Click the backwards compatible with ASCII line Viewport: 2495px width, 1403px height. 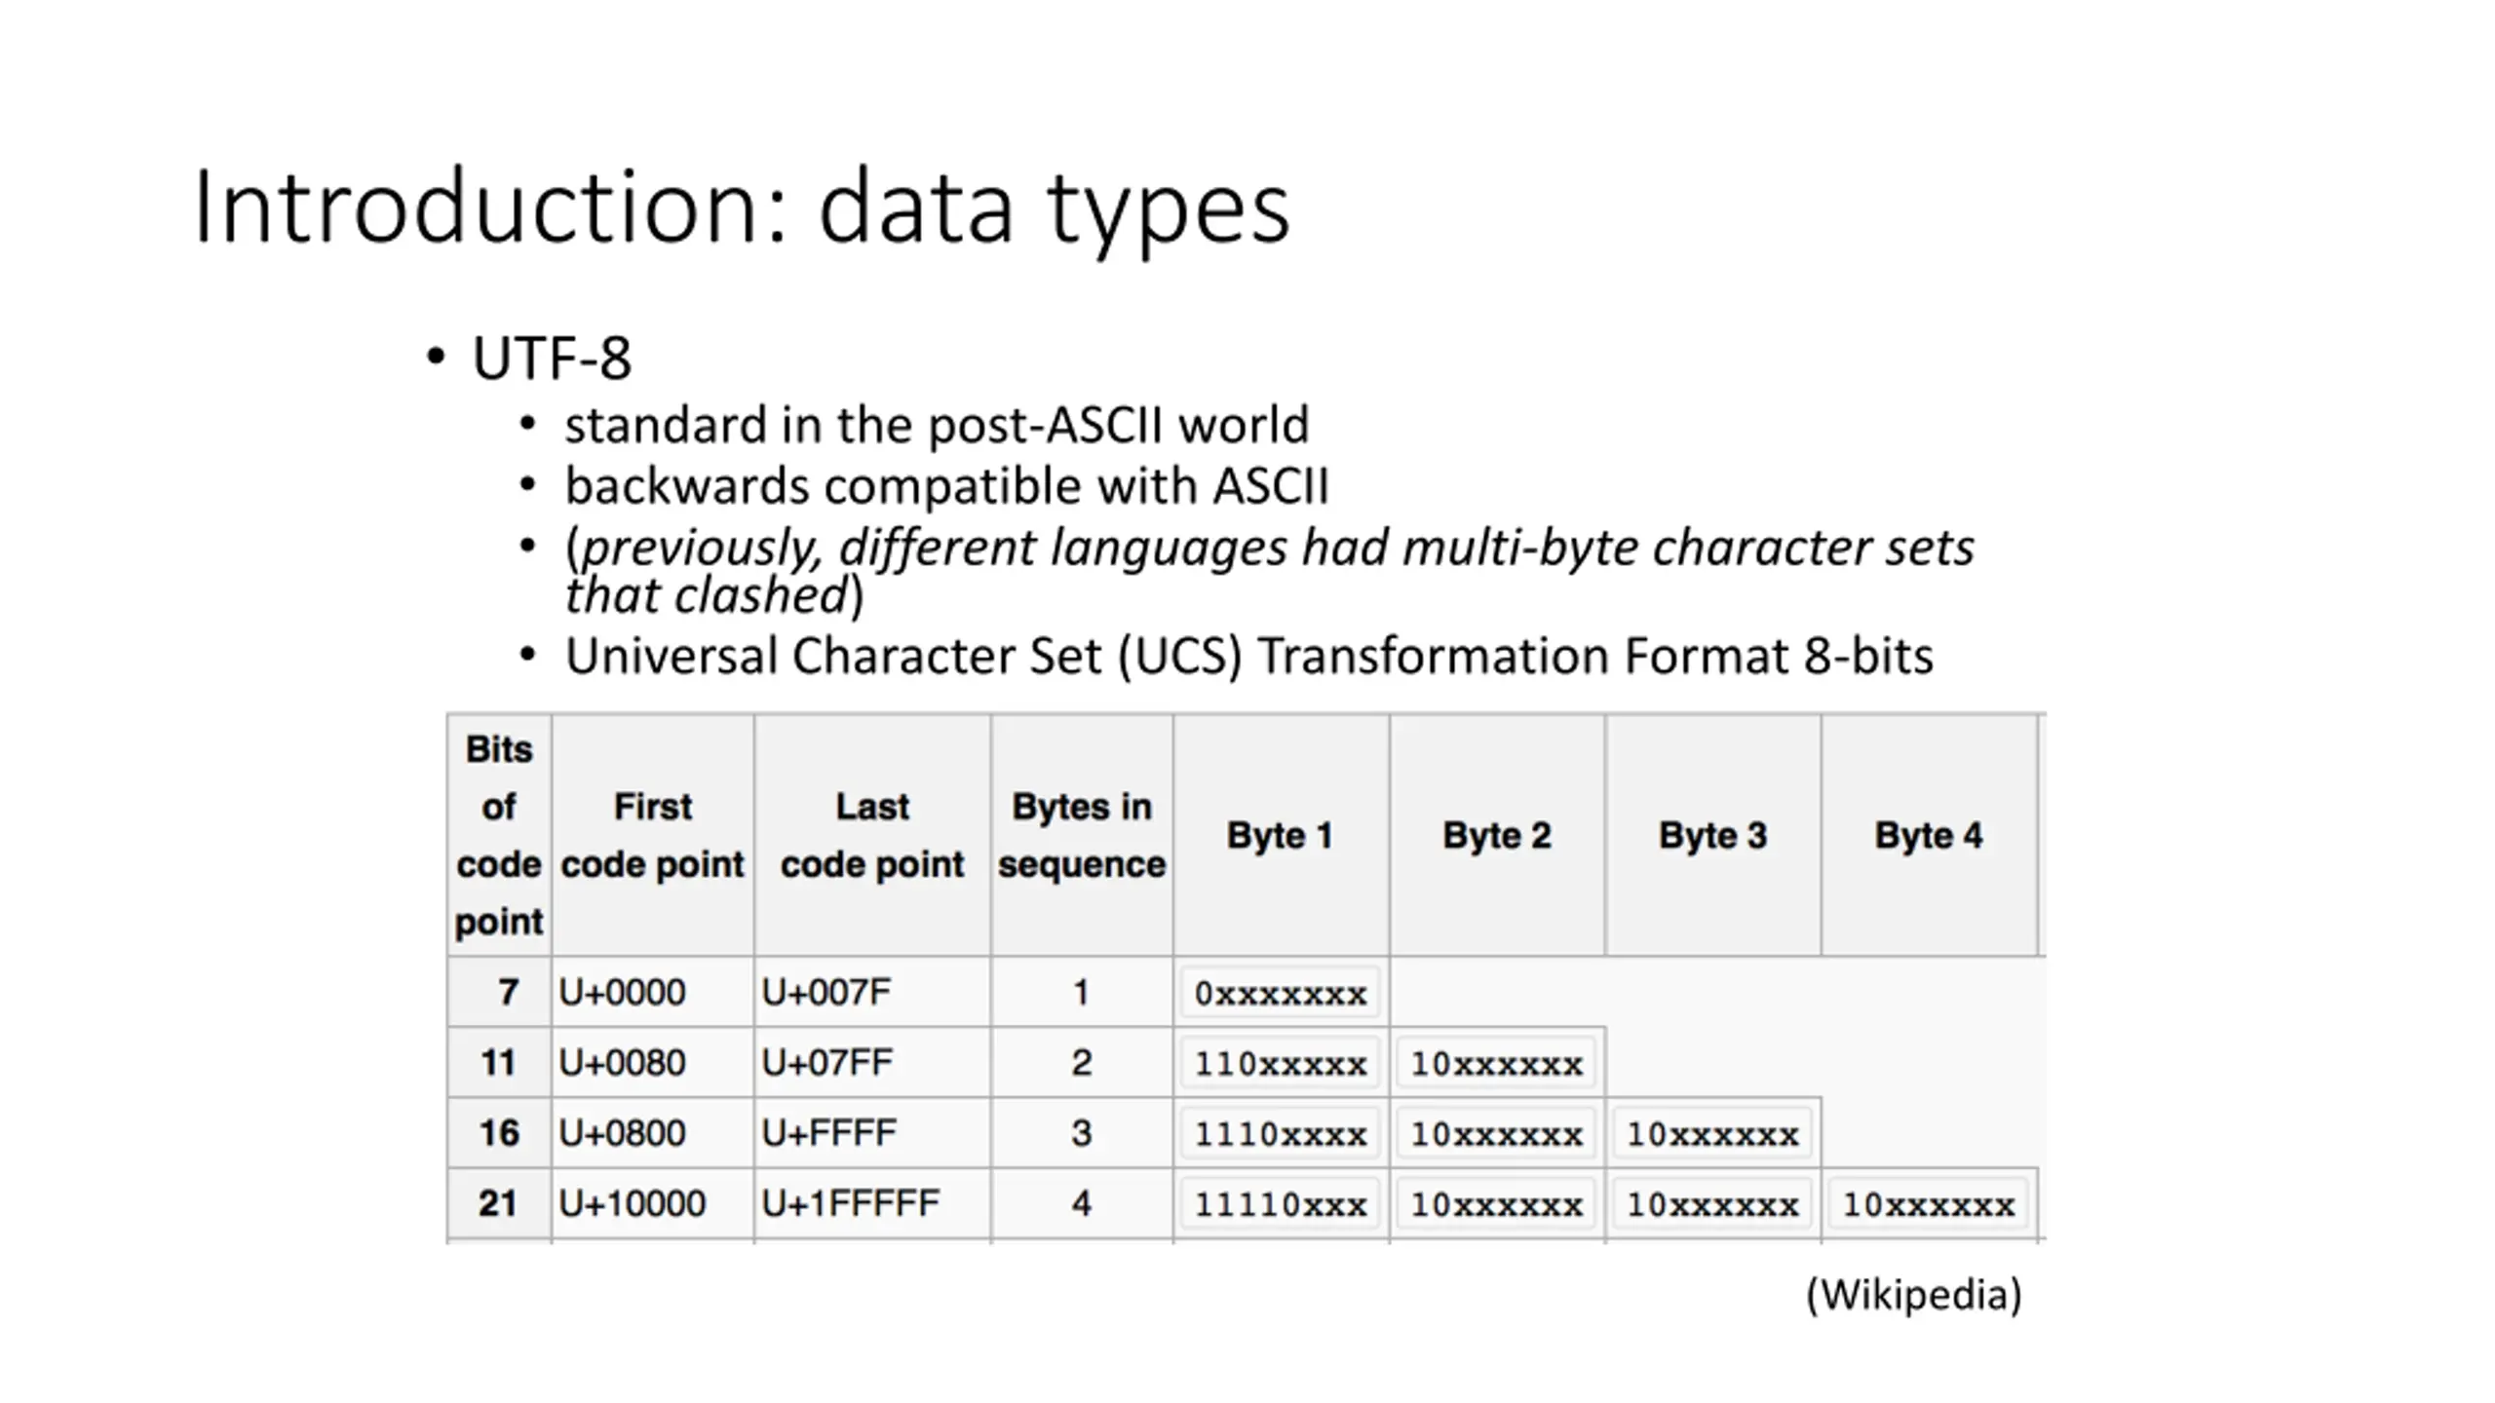tap(946, 485)
